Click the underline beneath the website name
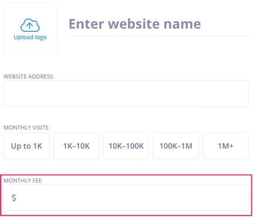This screenshot has height=218, width=255. (159, 37)
